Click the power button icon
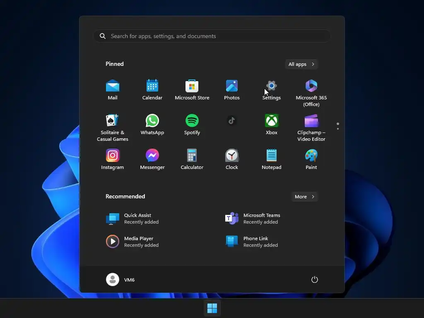 coord(315,279)
